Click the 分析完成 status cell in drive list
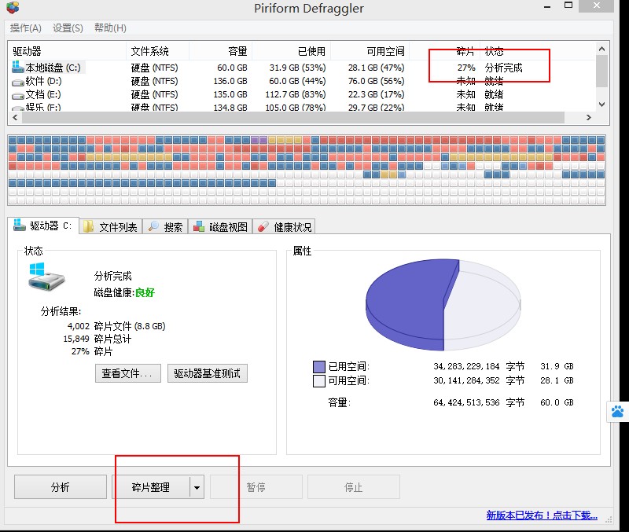This screenshot has width=629, height=532. click(504, 68)
